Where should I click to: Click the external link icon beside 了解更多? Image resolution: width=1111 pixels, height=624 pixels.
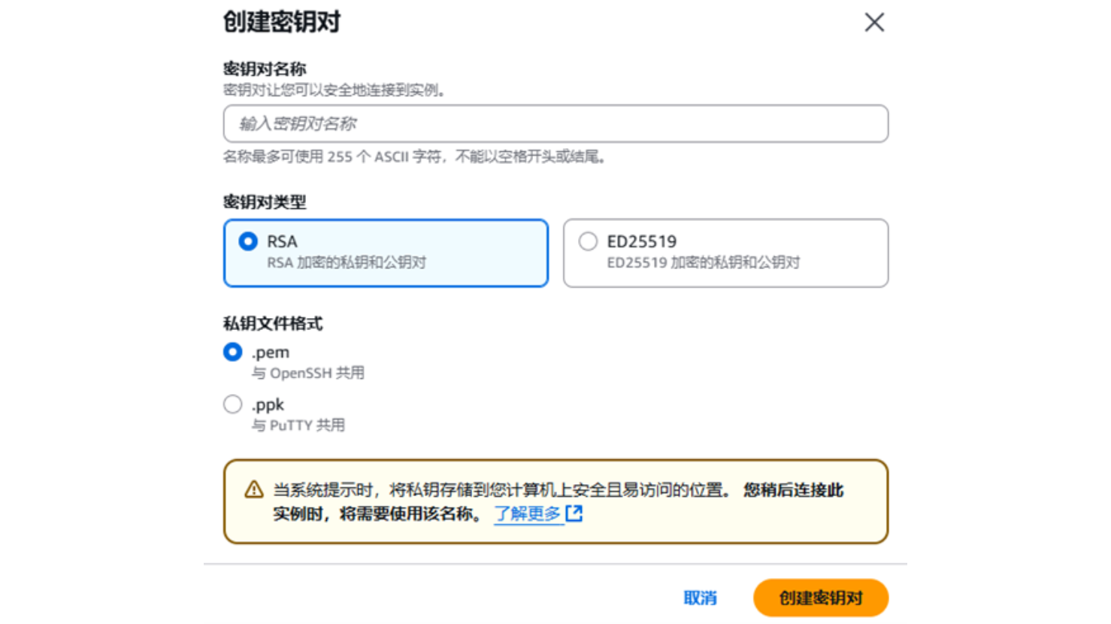(x=574, y=513)
